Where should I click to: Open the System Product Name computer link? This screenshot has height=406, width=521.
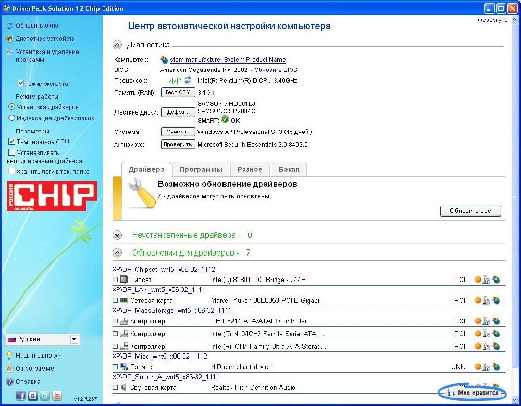click(x=228, y=60)
